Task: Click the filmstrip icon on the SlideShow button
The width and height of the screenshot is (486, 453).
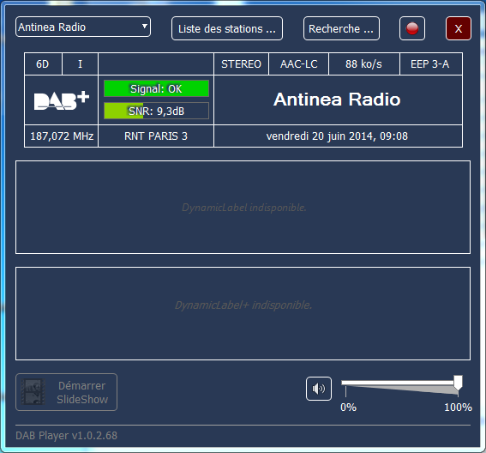Action: [33, 392]
